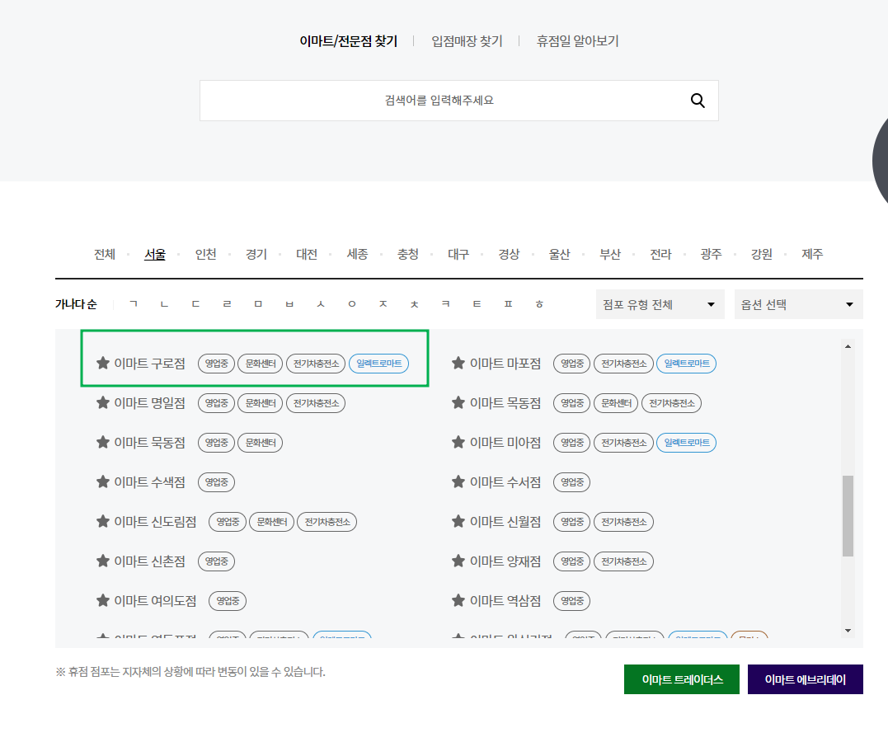Switch to 입점매장 찾기 tab
Image resolution: width=888 pixels, height=742 pixels.
coord(467,41)
